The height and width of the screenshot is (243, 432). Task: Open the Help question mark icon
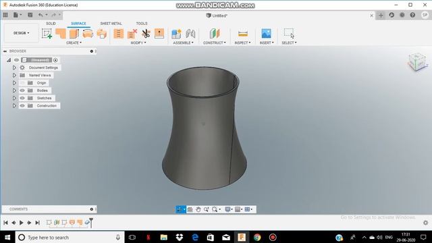pyautogui.click(x=412, y=15)
